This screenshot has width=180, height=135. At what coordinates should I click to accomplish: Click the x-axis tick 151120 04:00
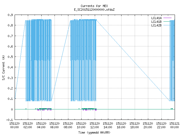[41, 125]
